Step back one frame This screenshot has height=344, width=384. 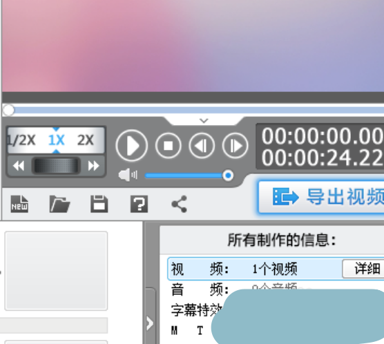(202, 146)
